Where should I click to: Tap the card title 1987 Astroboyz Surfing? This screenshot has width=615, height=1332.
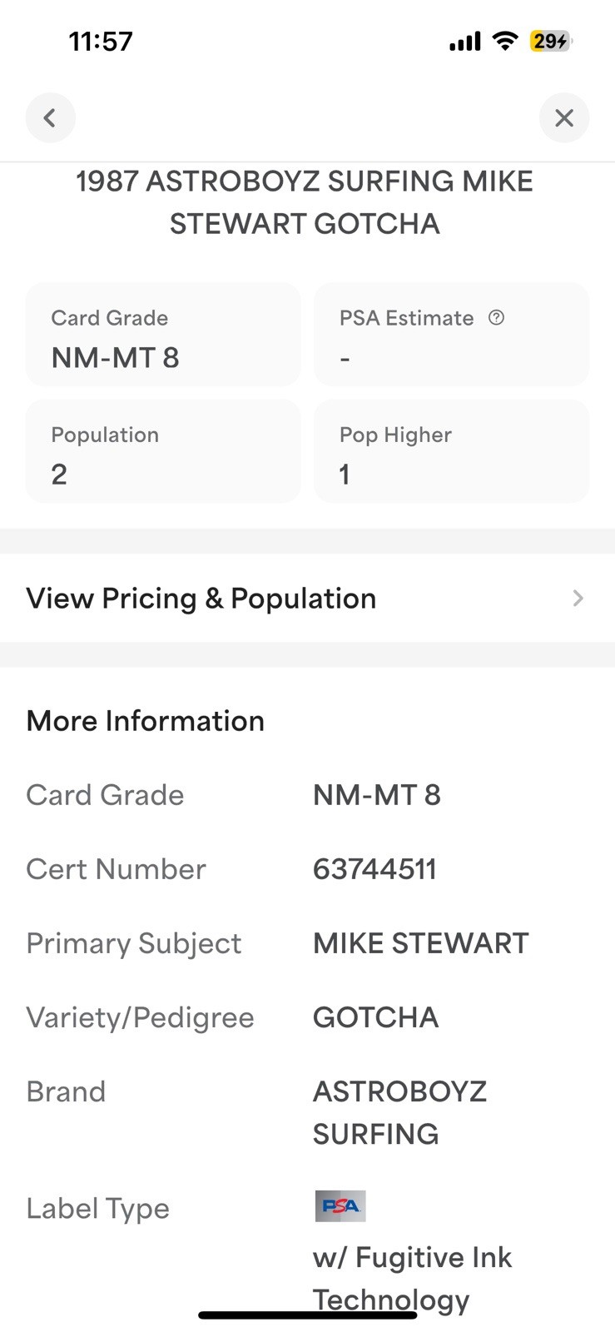pyautogui.click(x=305, y=202)
